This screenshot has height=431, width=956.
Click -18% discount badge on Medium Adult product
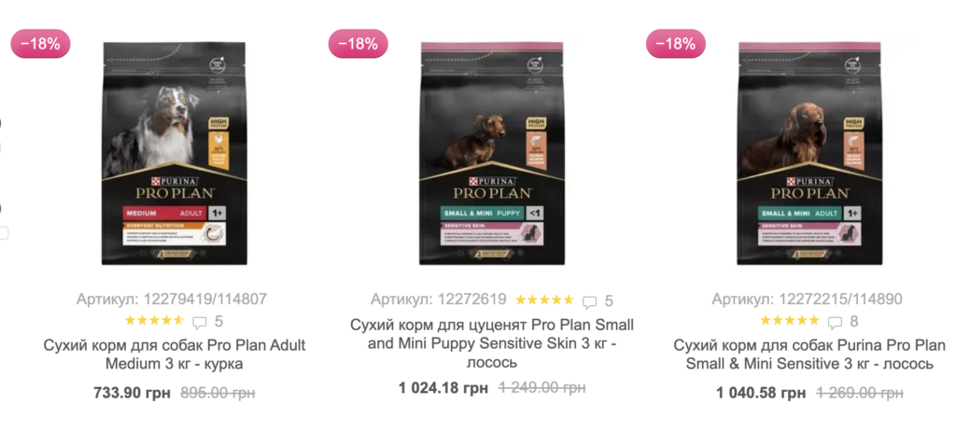pyautogui.click(x=40, y=43)
